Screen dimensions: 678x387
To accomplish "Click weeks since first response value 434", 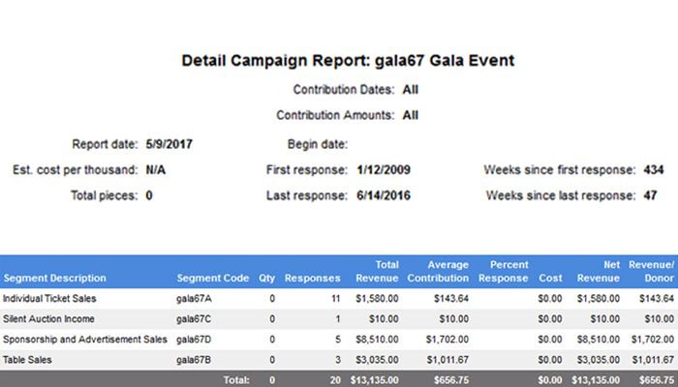I will coord(654,170).
